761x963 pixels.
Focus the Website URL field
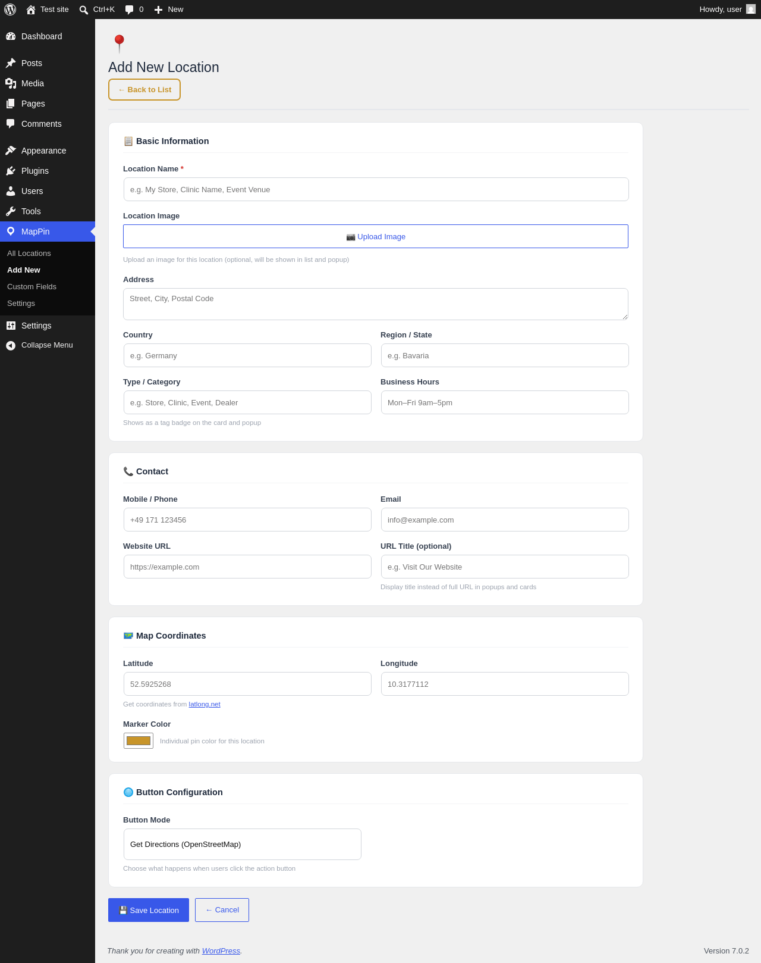coord(247,567)
